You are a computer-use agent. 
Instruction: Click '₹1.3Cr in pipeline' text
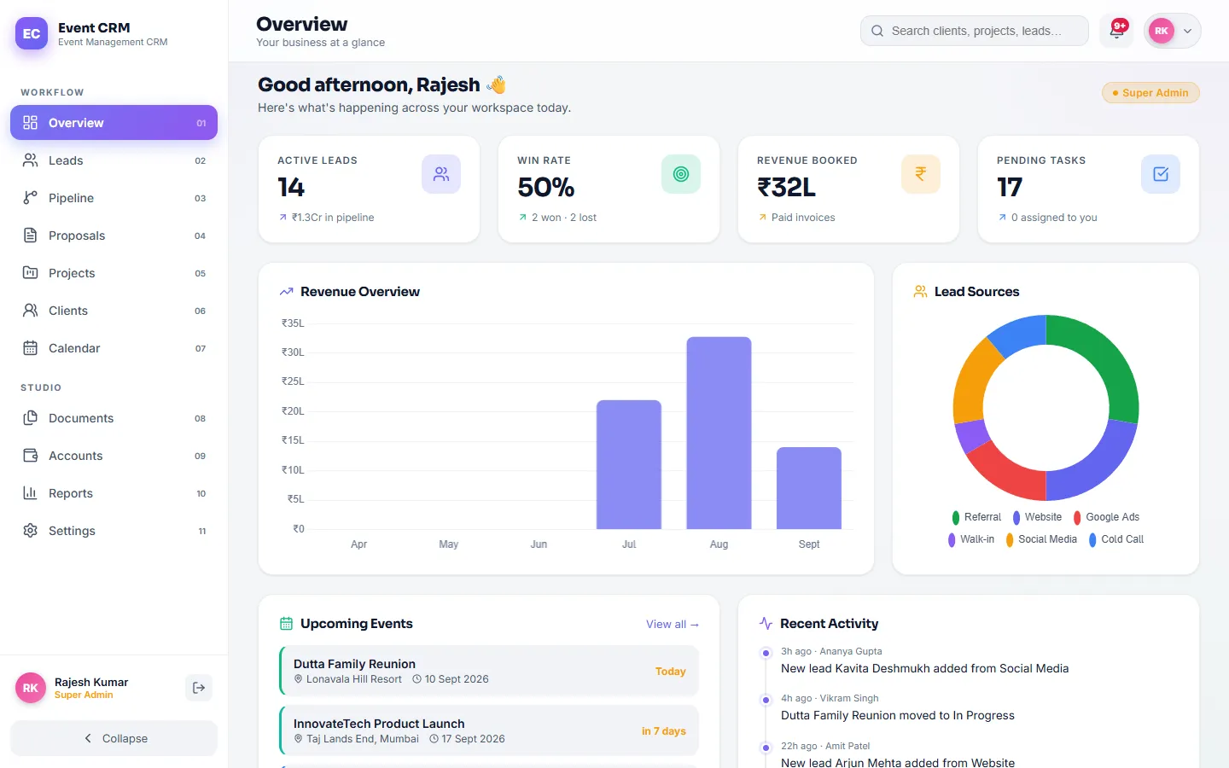click(x=333, y=218)
